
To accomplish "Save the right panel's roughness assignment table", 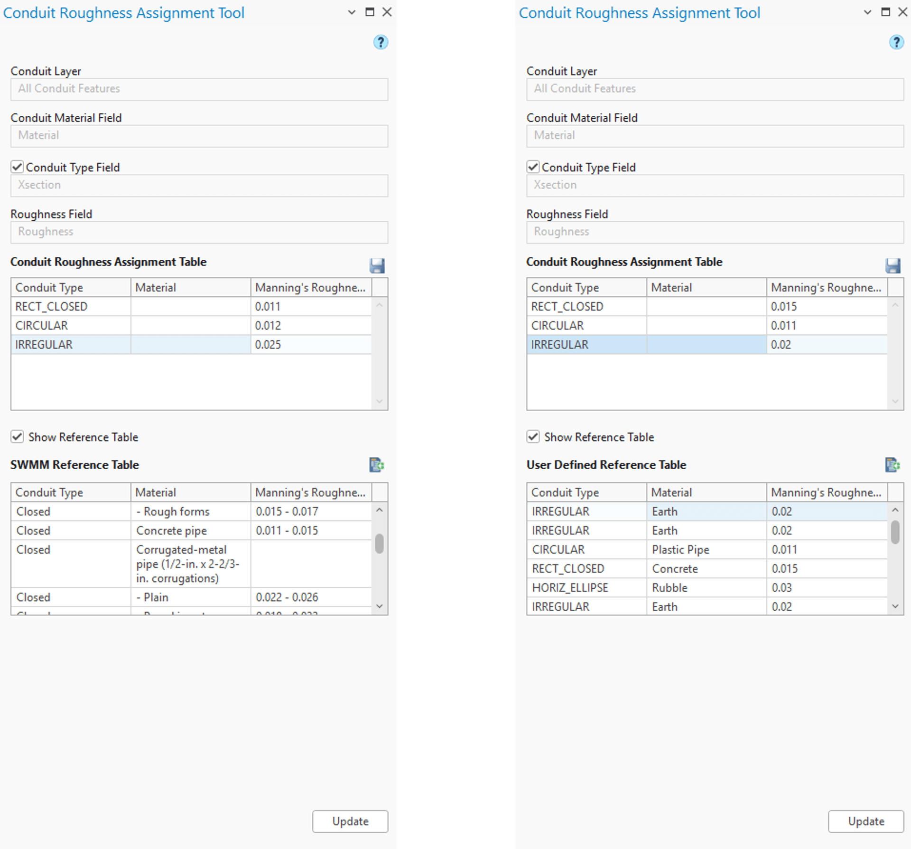I will pyautogui.click(x=893, y=266).
